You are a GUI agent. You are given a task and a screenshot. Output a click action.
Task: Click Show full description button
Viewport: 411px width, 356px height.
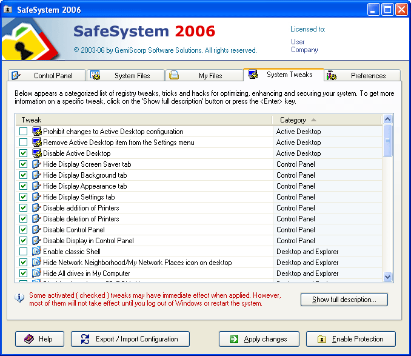[344, 300]
